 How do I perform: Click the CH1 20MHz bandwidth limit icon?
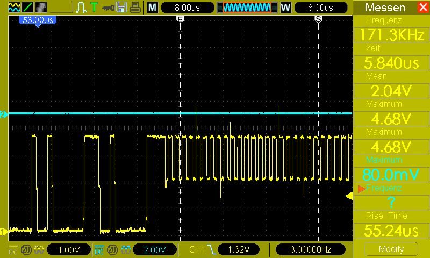pyautogui.click(x=26, y=250)
